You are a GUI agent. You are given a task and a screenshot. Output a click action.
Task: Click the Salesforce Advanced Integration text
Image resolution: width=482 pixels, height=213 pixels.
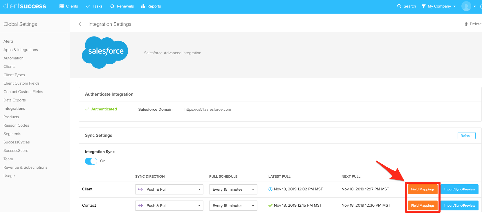[x=173, y=53]
